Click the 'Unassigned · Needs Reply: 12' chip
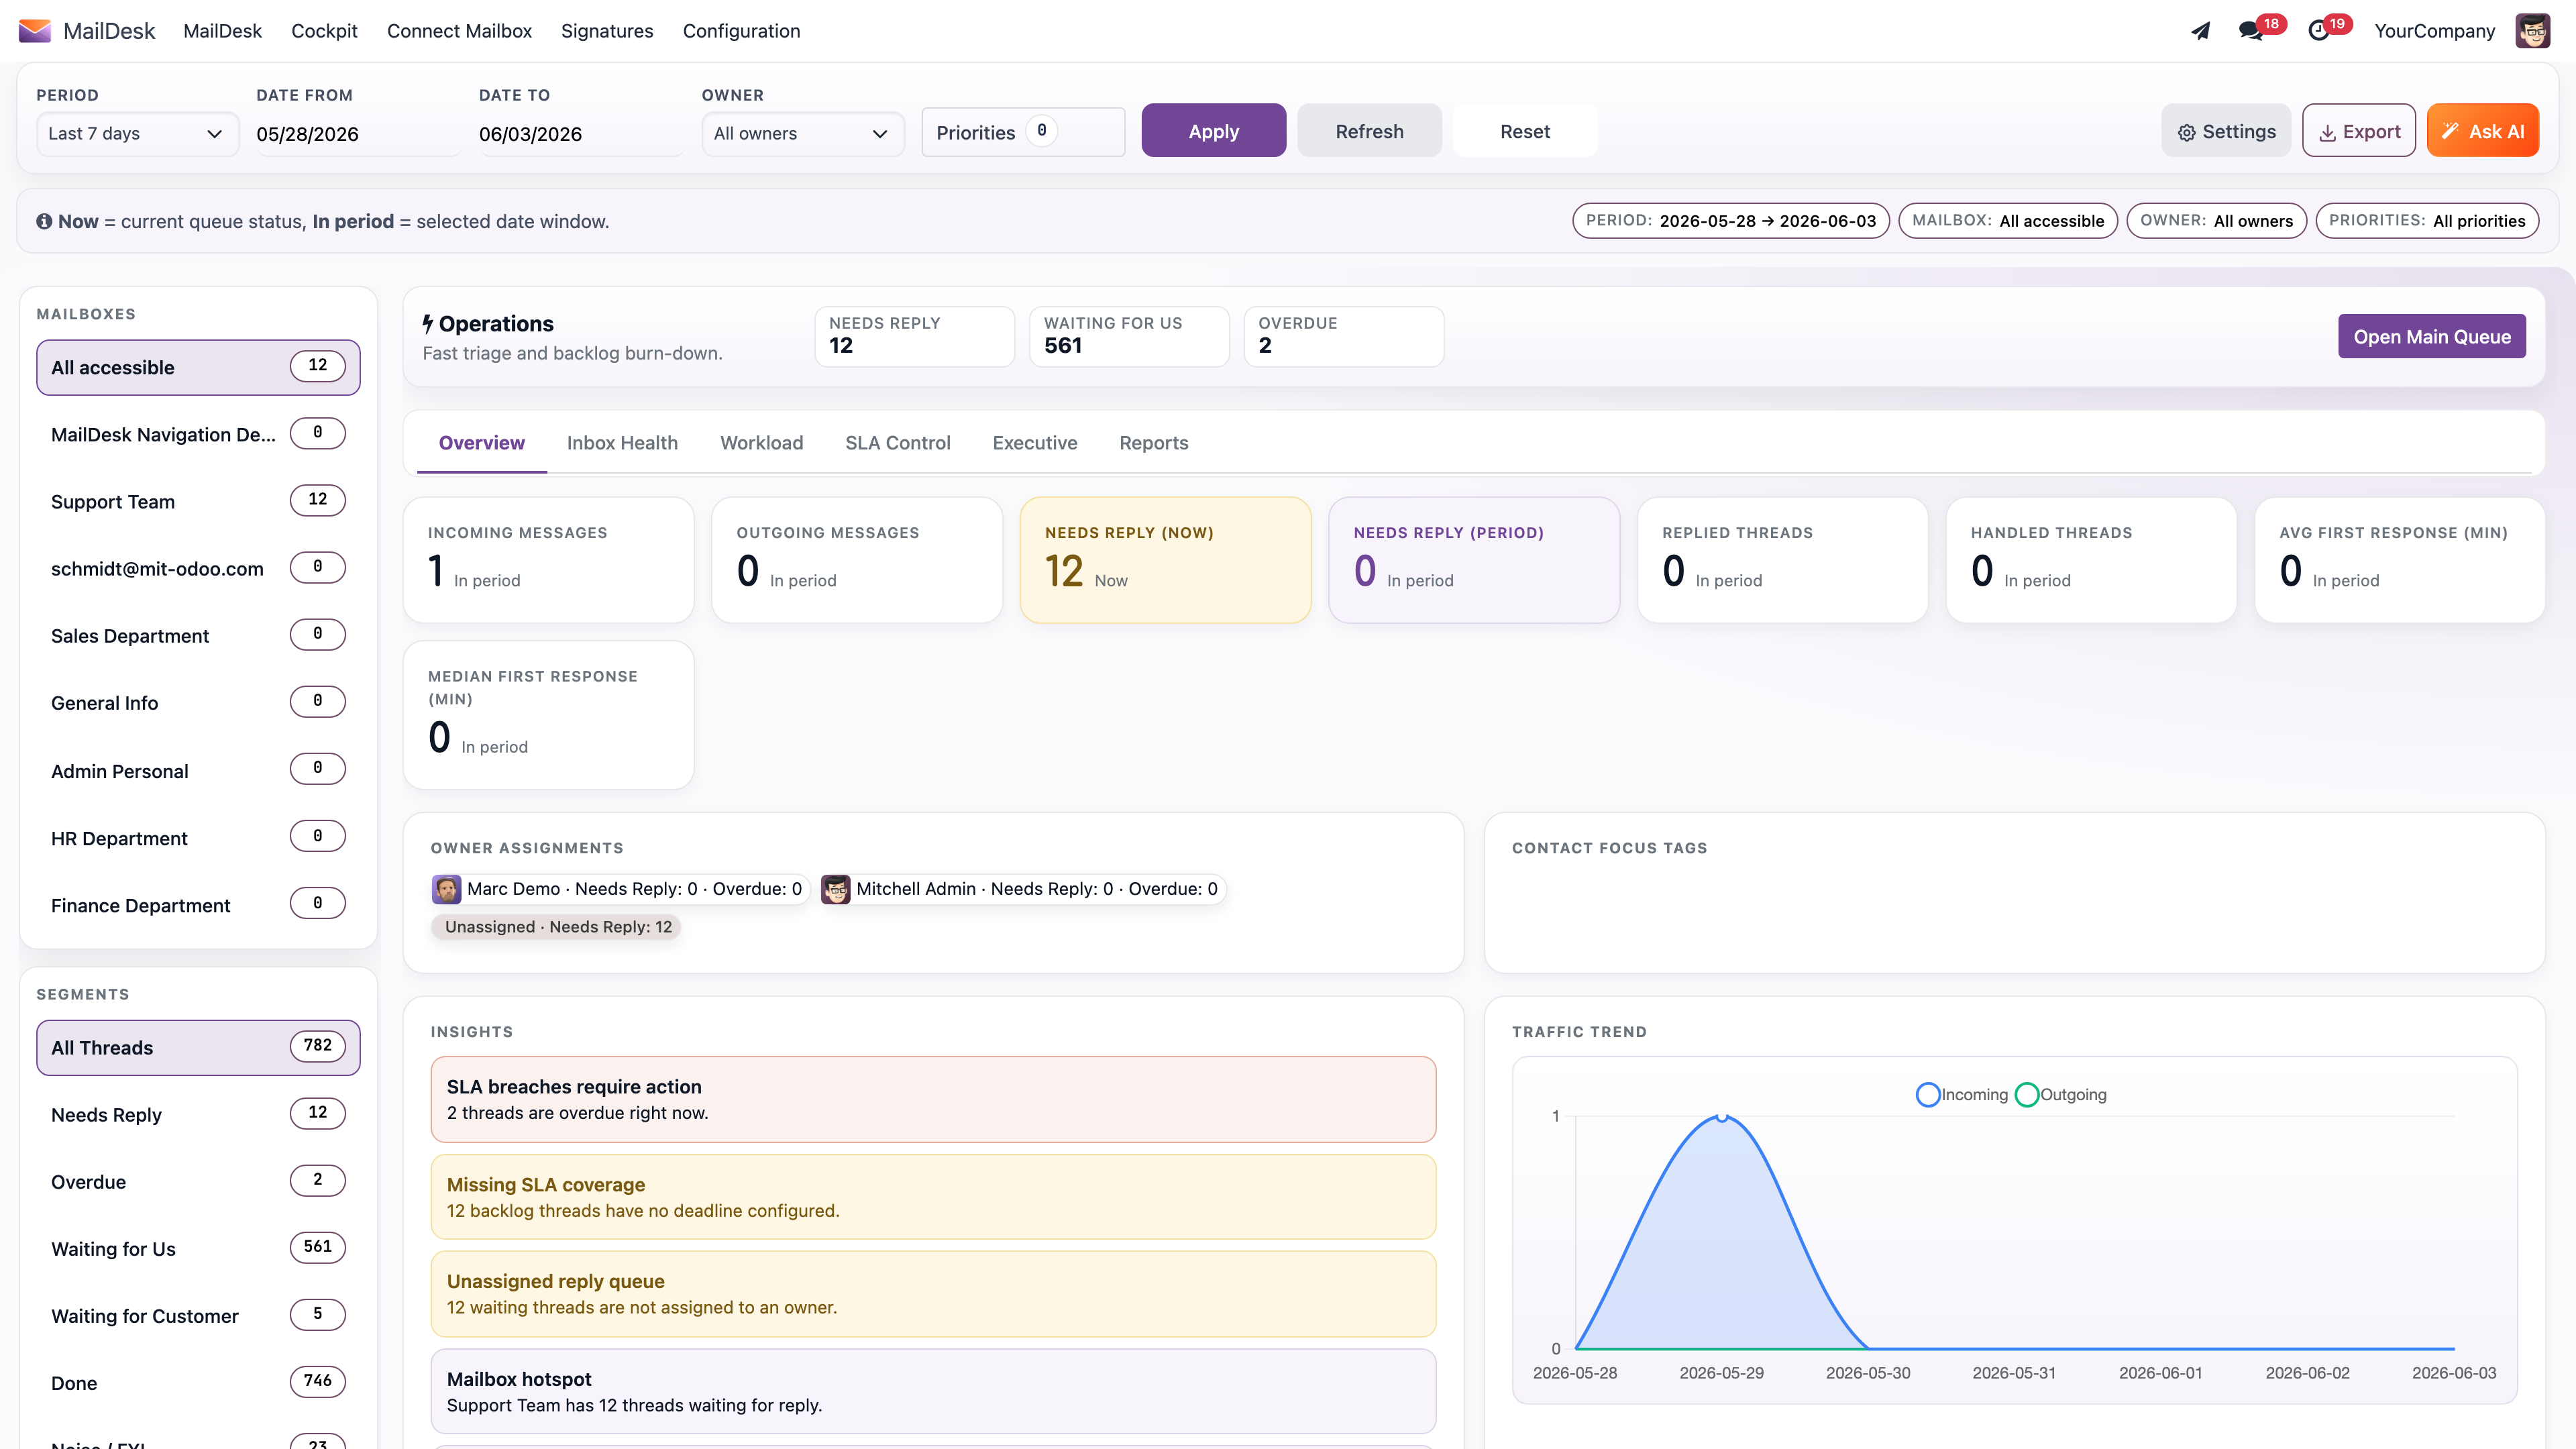2576x1449 pixels. coord(557,927)
